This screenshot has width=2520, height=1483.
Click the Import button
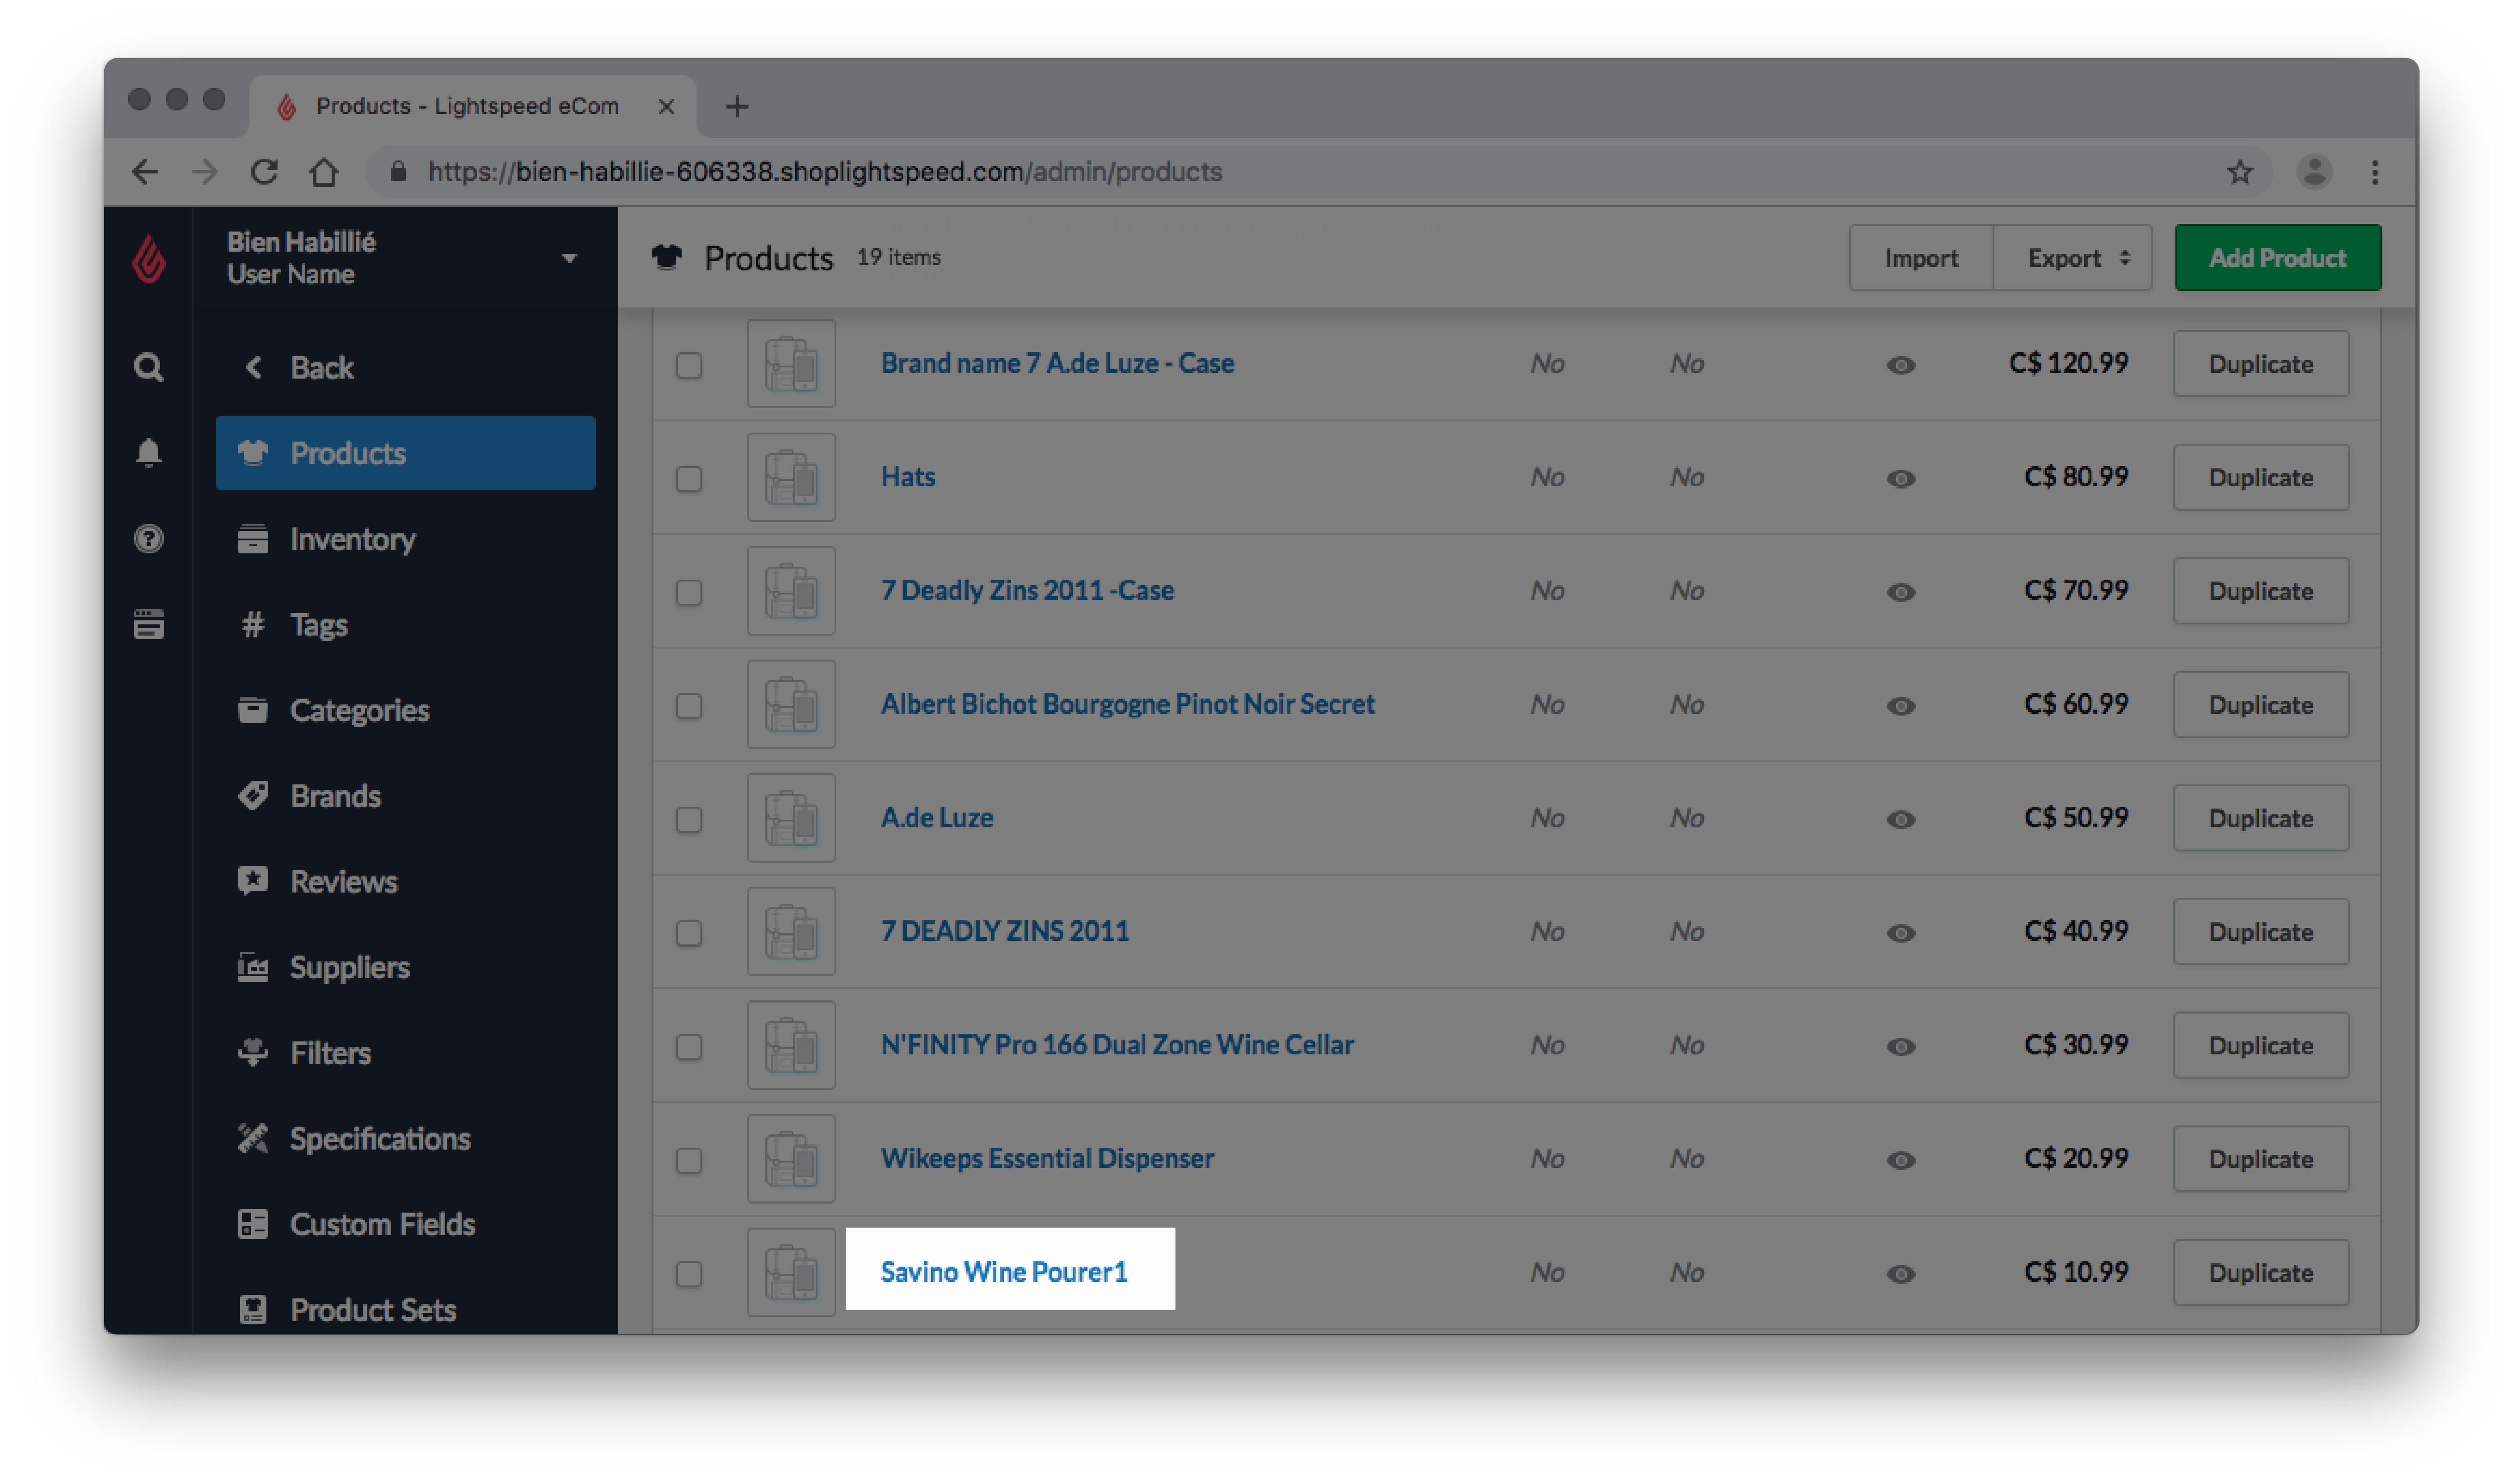click(1921, 258)
